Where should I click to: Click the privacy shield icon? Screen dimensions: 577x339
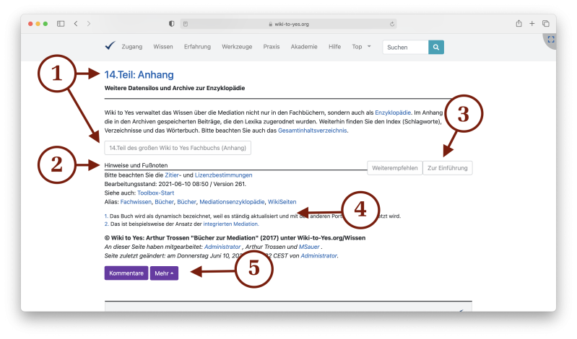(171, 24)
